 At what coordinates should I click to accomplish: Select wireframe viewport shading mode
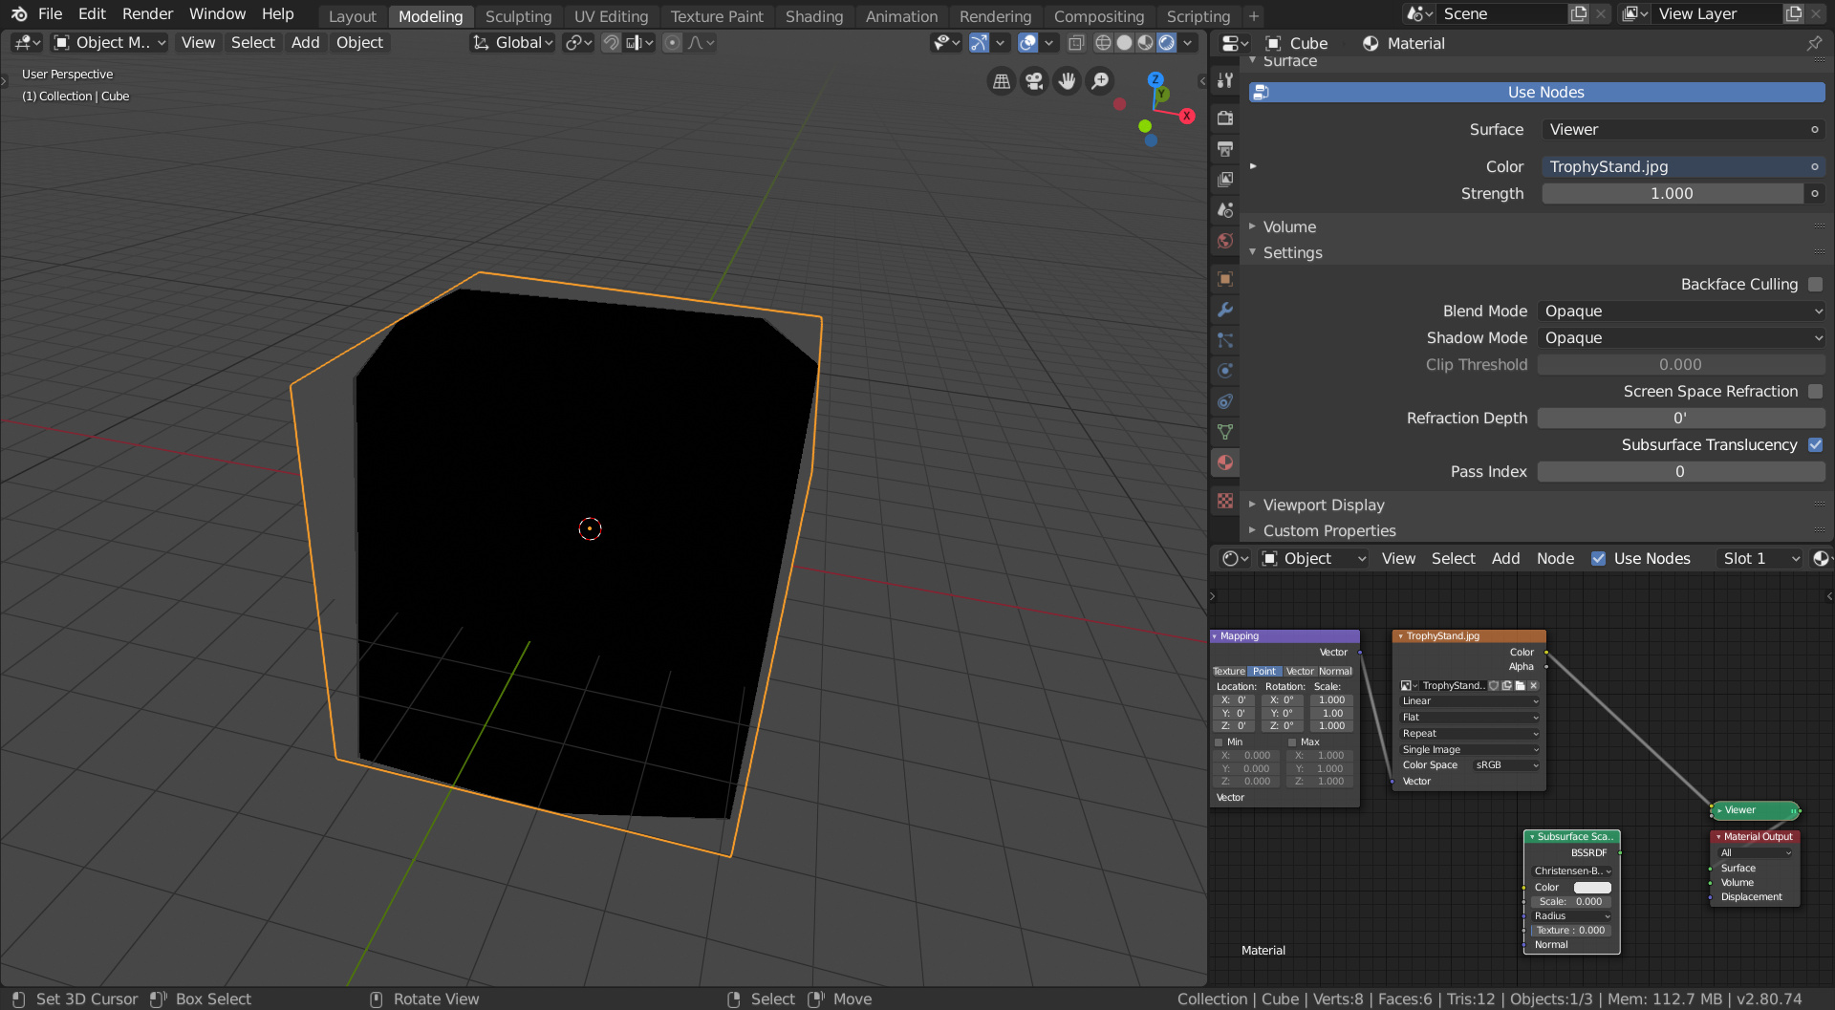1103,43
